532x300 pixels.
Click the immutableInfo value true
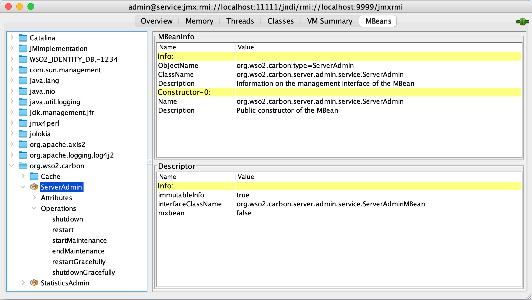pyautogui.click(x=243, y=195)
